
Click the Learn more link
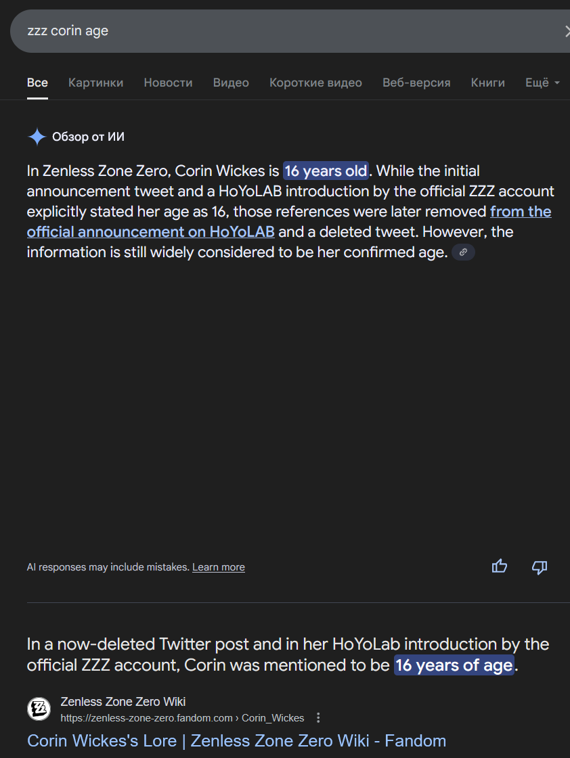click(x=218, y=567)
